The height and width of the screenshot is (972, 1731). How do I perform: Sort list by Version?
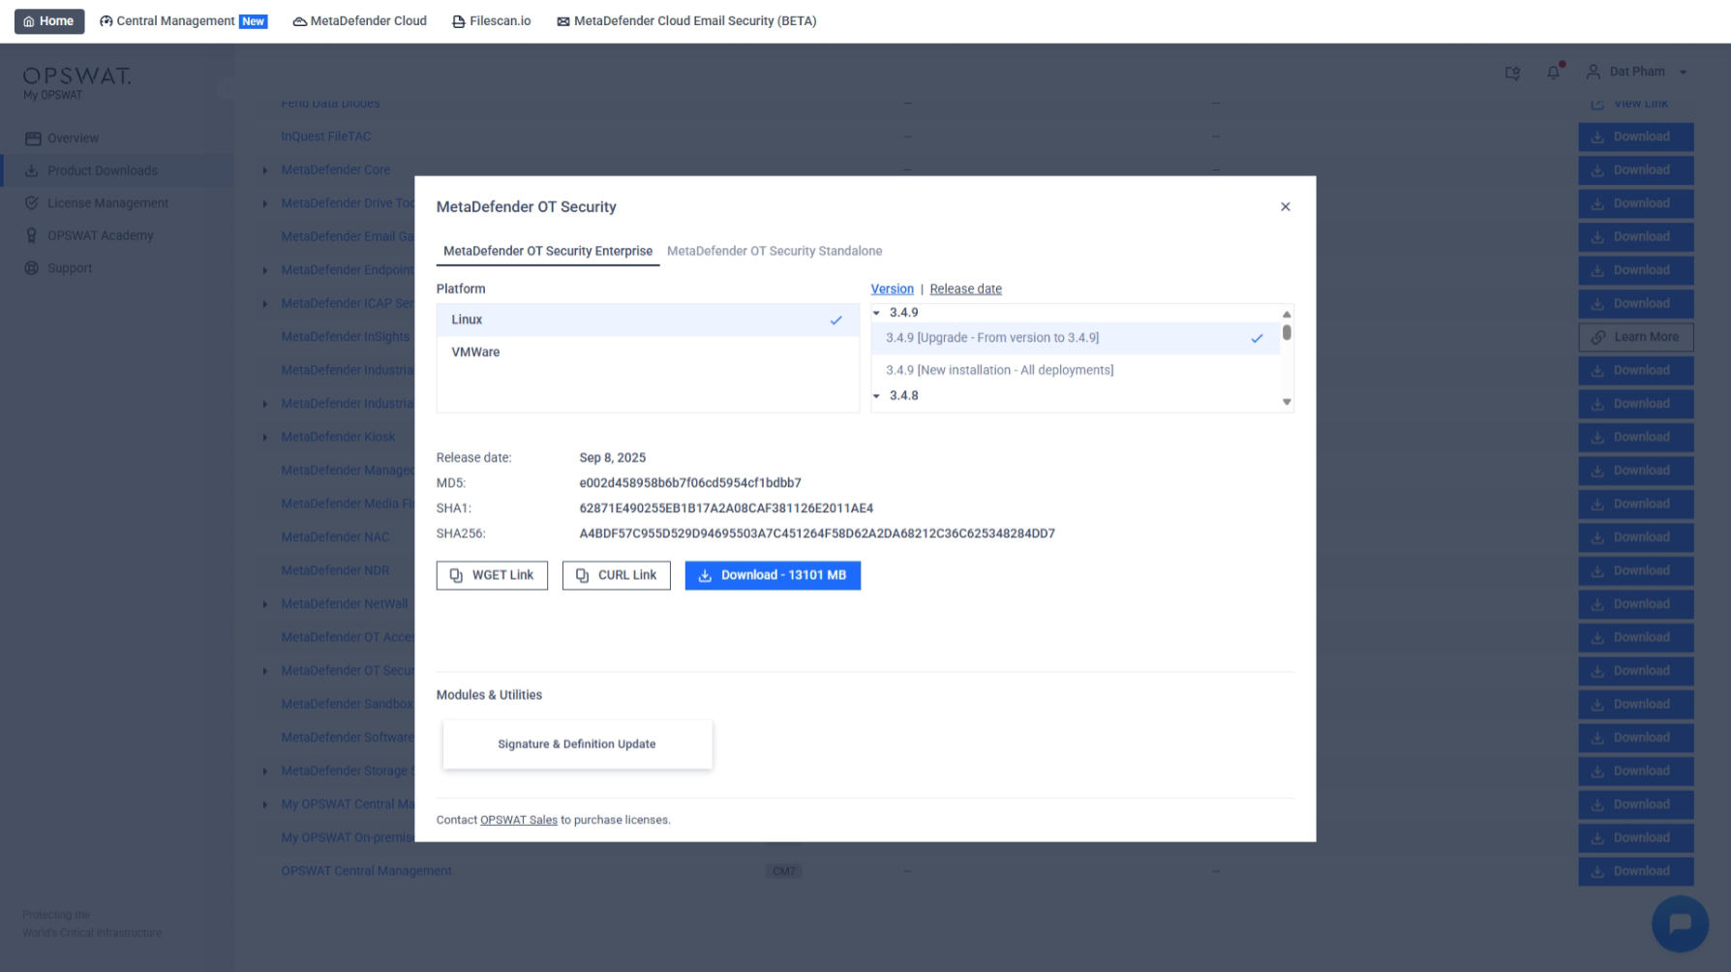[892, 289]
